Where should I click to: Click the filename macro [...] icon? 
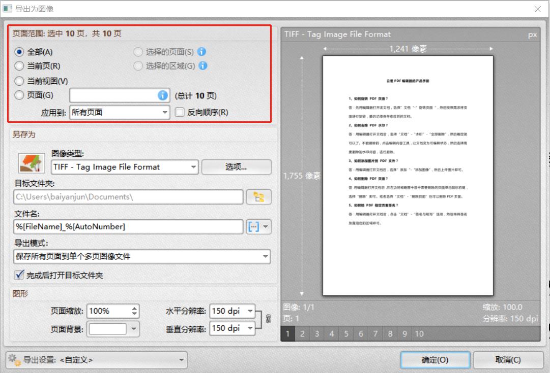(x=253, y=227)
